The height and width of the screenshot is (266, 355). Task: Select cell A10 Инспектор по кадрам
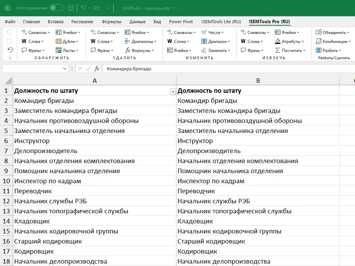pyautogui.click(x=95, y=181)
